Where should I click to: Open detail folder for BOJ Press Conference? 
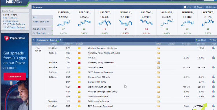click(159, 101)
